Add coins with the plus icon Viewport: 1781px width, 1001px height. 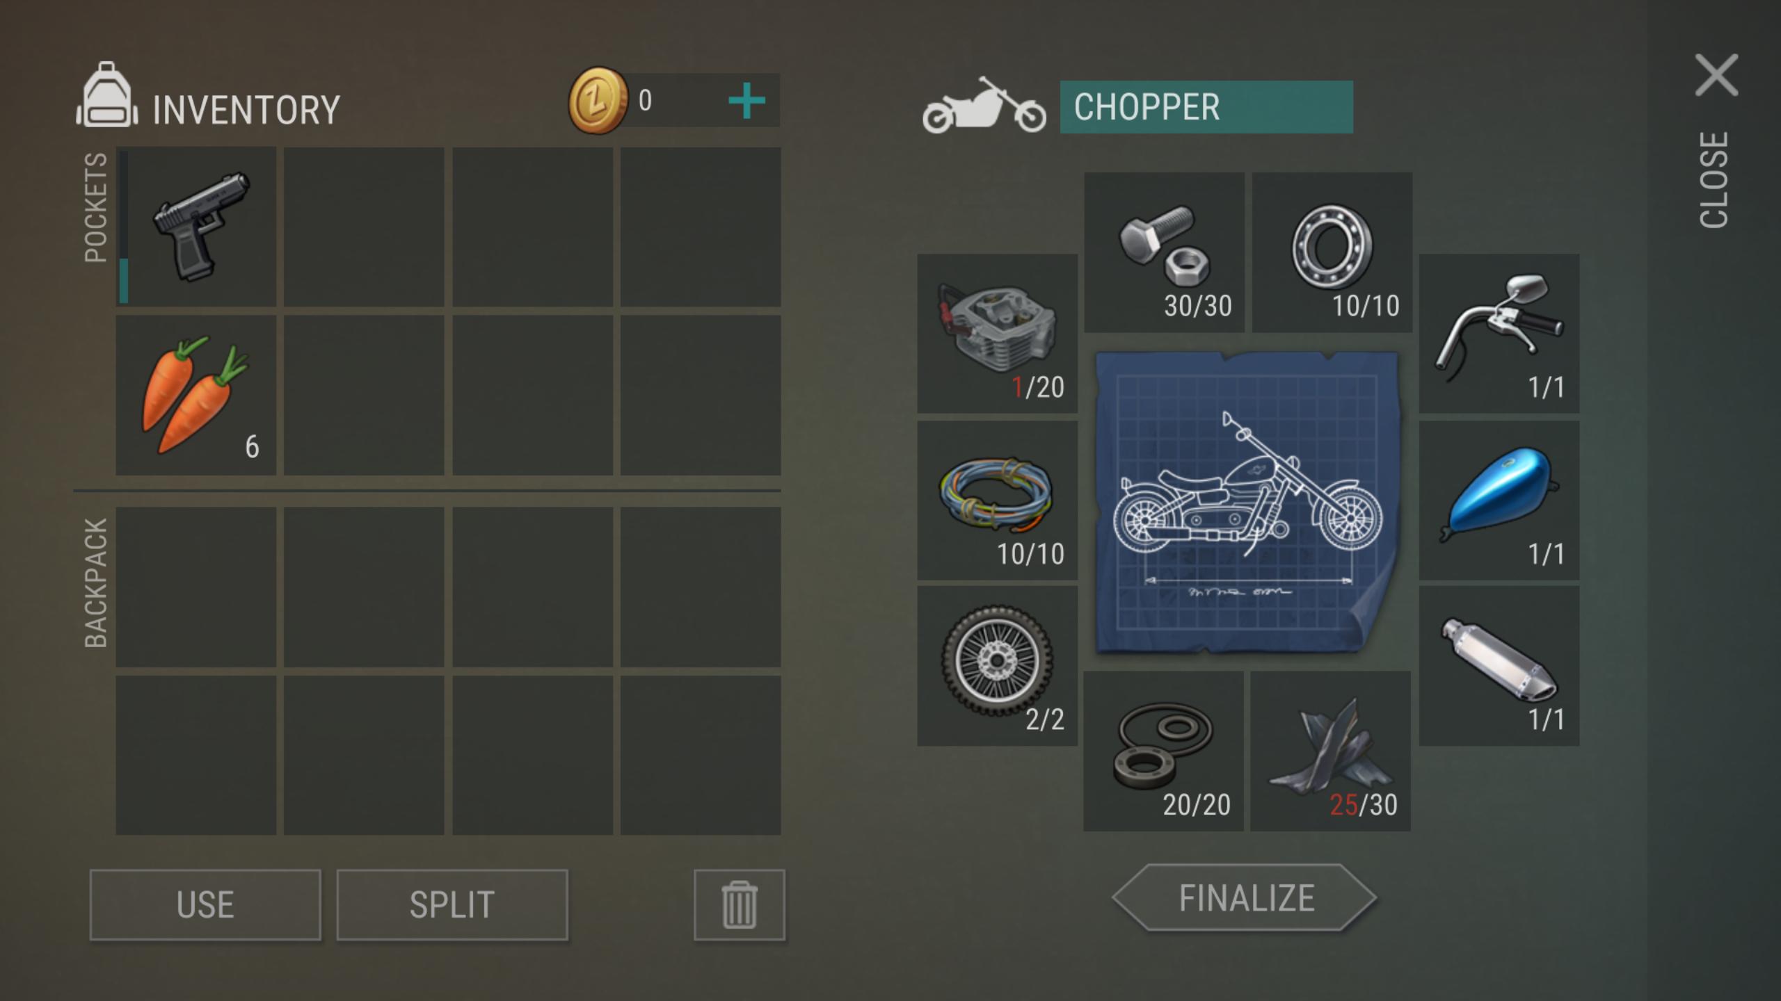[746, 101]
